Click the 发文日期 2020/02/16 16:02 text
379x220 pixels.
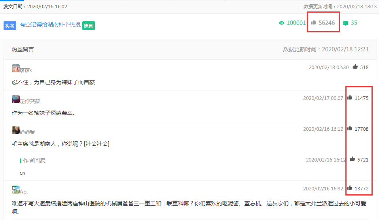click(x=35, y=6)
